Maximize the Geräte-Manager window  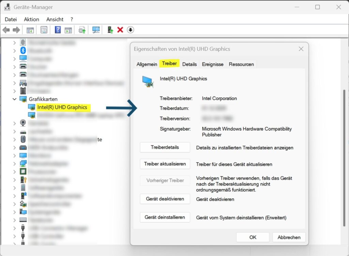tap(318, 7)
